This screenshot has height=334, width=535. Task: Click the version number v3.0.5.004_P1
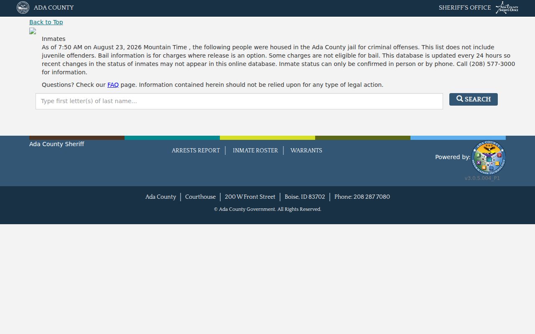pos(482,178)
